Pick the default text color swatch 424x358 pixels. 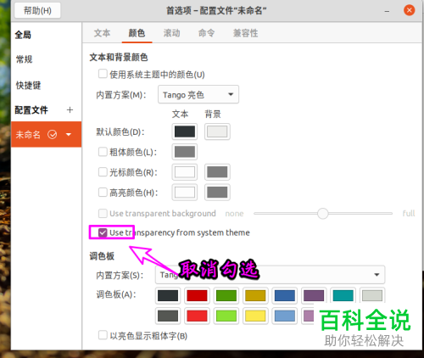[185, 131]
